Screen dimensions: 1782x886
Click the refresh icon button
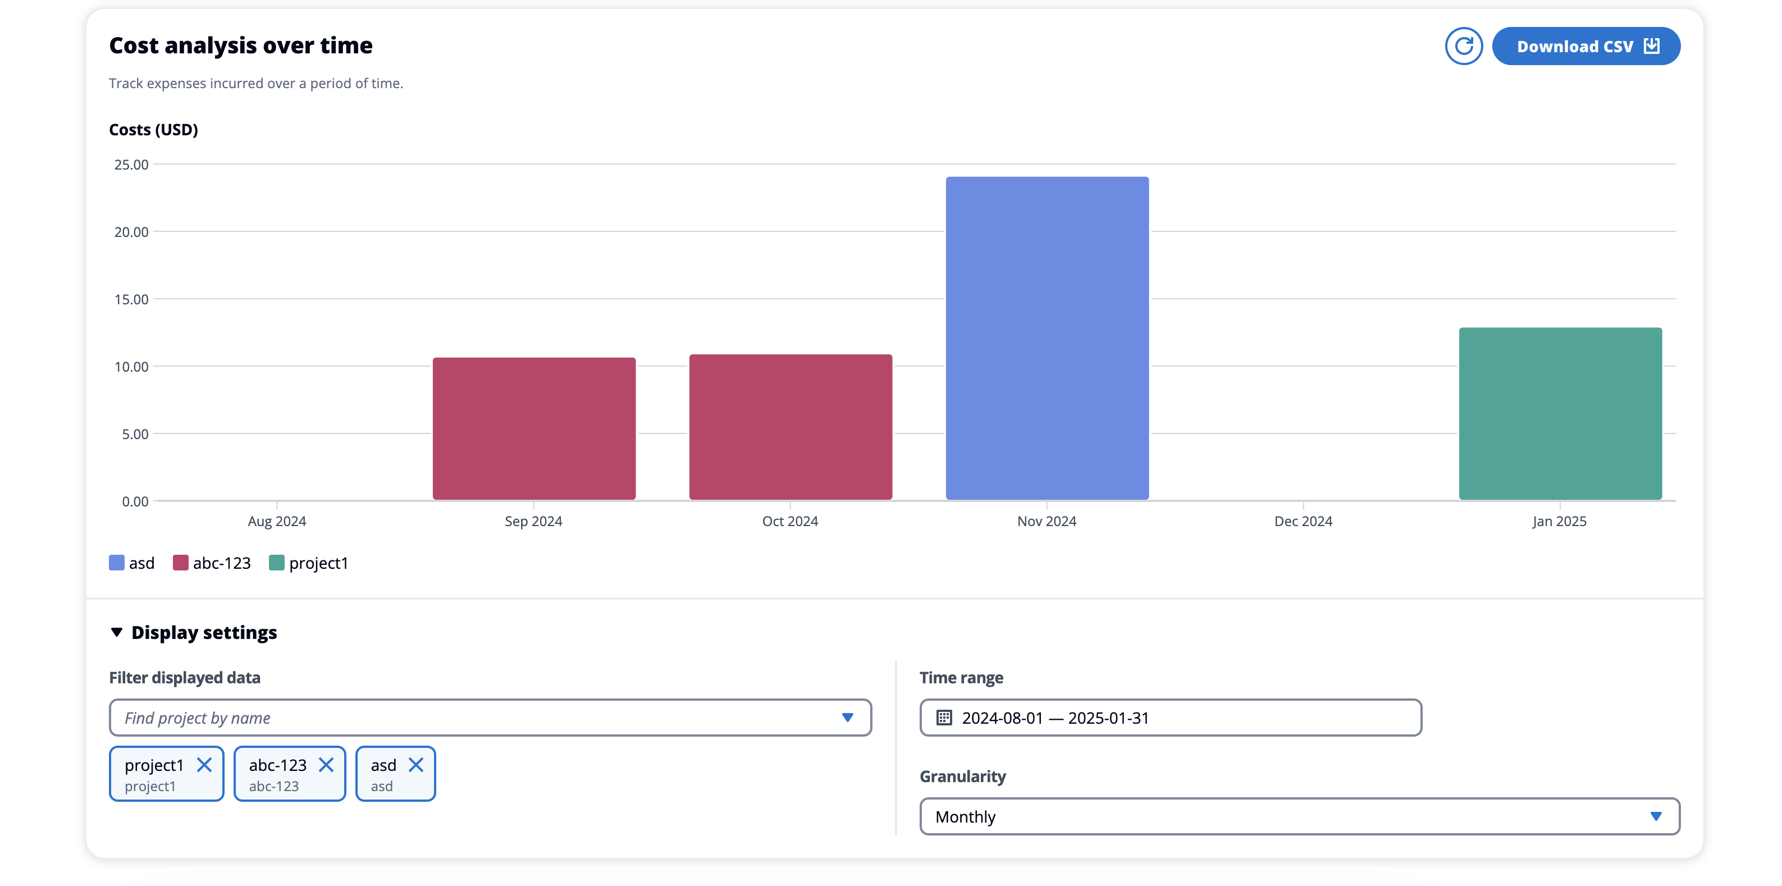pos(1463,47)
